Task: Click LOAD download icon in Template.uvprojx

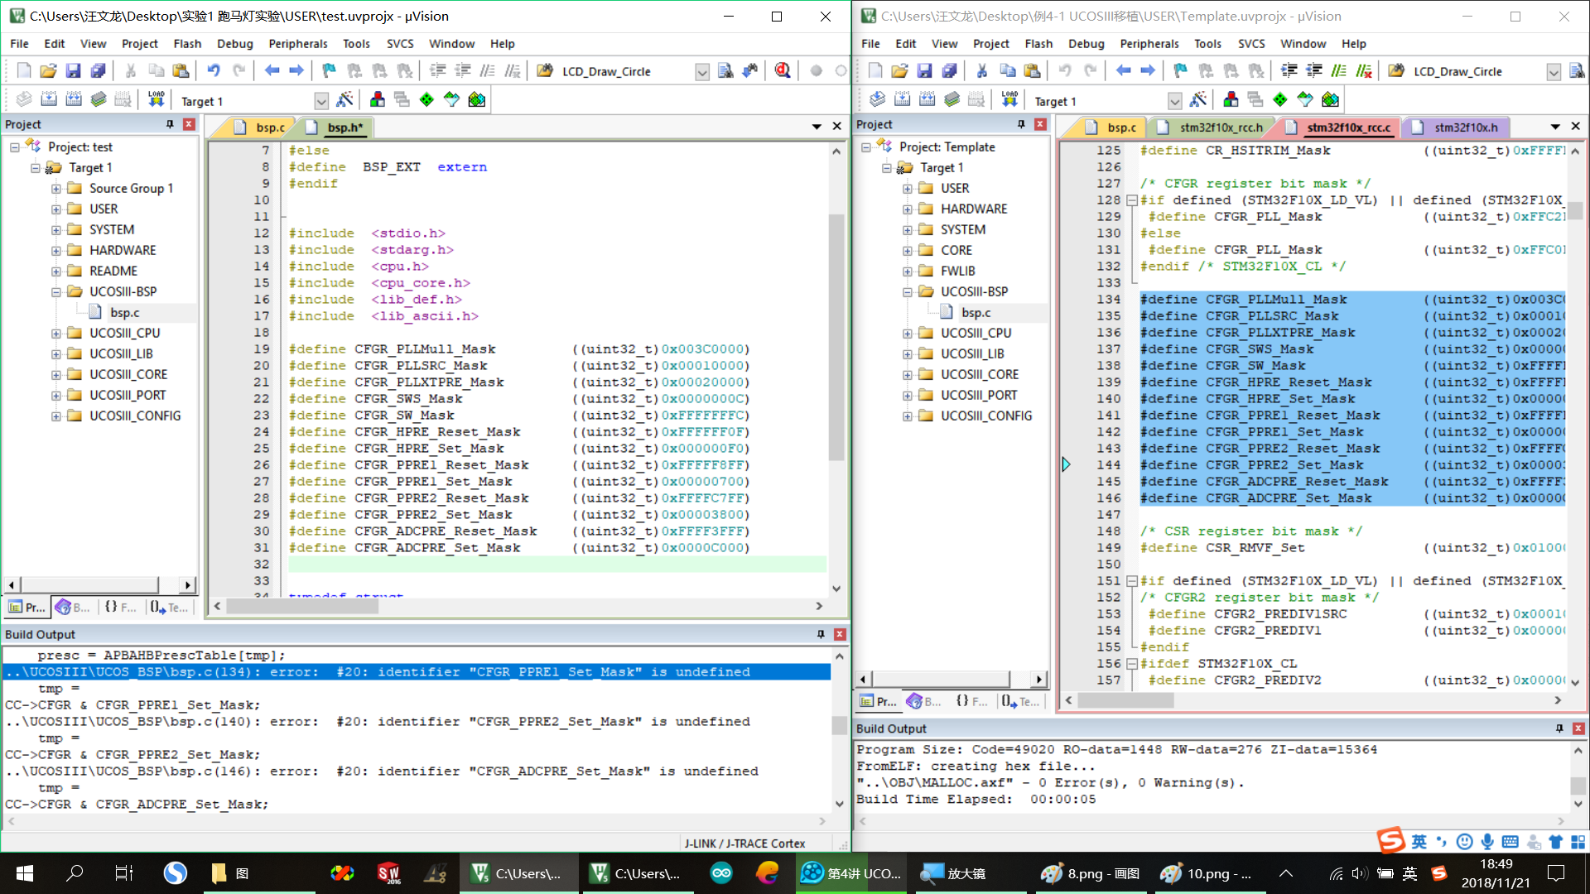Action: coord(1009,100)
